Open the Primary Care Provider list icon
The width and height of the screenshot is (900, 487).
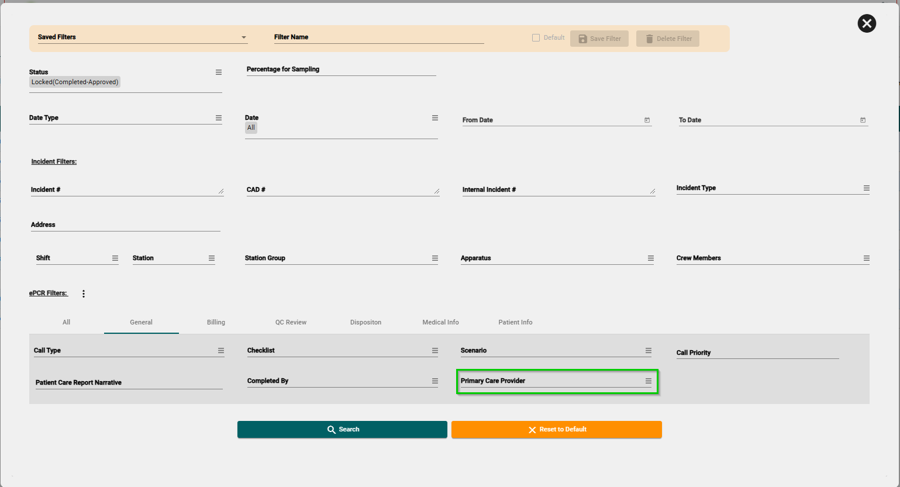[x=648, y=381]
